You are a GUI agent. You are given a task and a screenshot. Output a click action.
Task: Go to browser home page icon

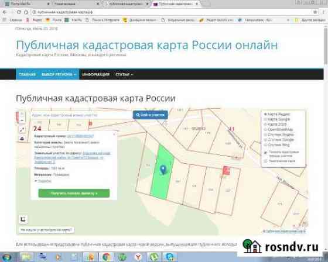coord(26,12)
